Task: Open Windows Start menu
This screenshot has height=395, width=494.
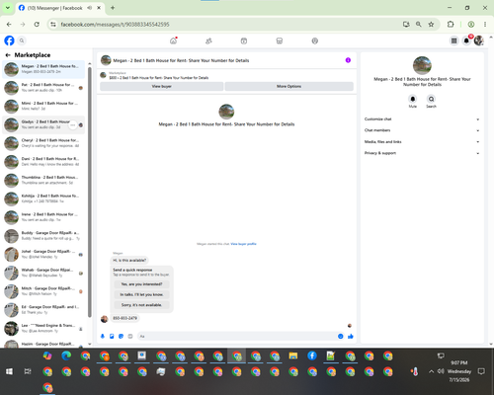Action: [x=9, y=371]
